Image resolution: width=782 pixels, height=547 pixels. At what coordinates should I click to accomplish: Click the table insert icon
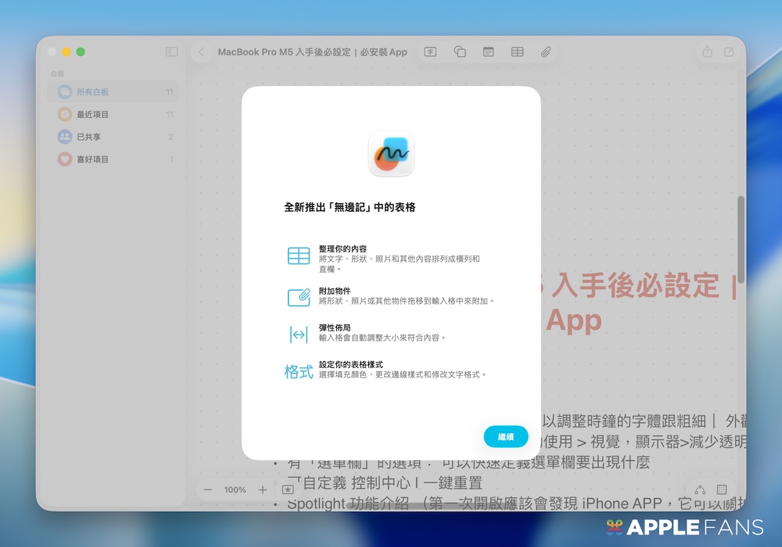[517, 52]
